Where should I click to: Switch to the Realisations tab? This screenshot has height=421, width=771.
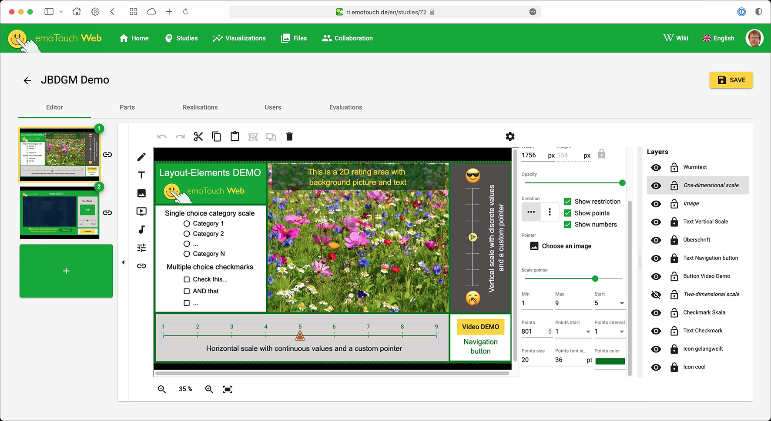tap(200, 107)
